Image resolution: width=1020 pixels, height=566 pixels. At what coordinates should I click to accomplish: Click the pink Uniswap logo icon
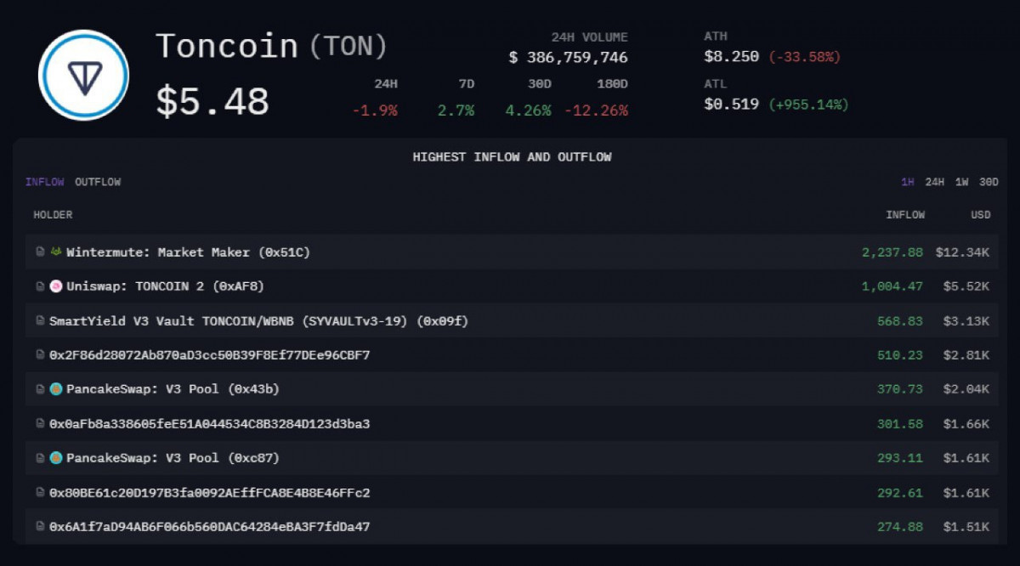point(56,286)
